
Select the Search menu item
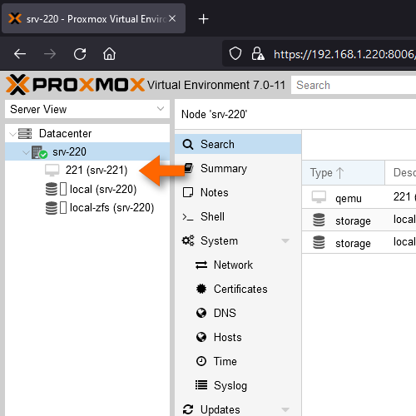pyautogui.click(x=238, y=144)
